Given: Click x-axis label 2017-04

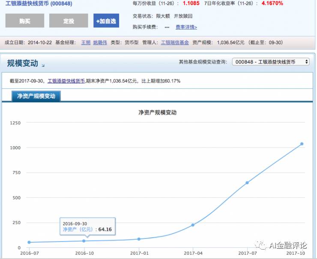Looking at the screenshot, I should pos(193,253).
